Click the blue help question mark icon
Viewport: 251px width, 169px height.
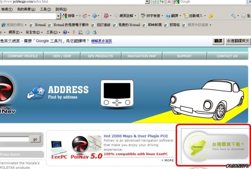65,32
